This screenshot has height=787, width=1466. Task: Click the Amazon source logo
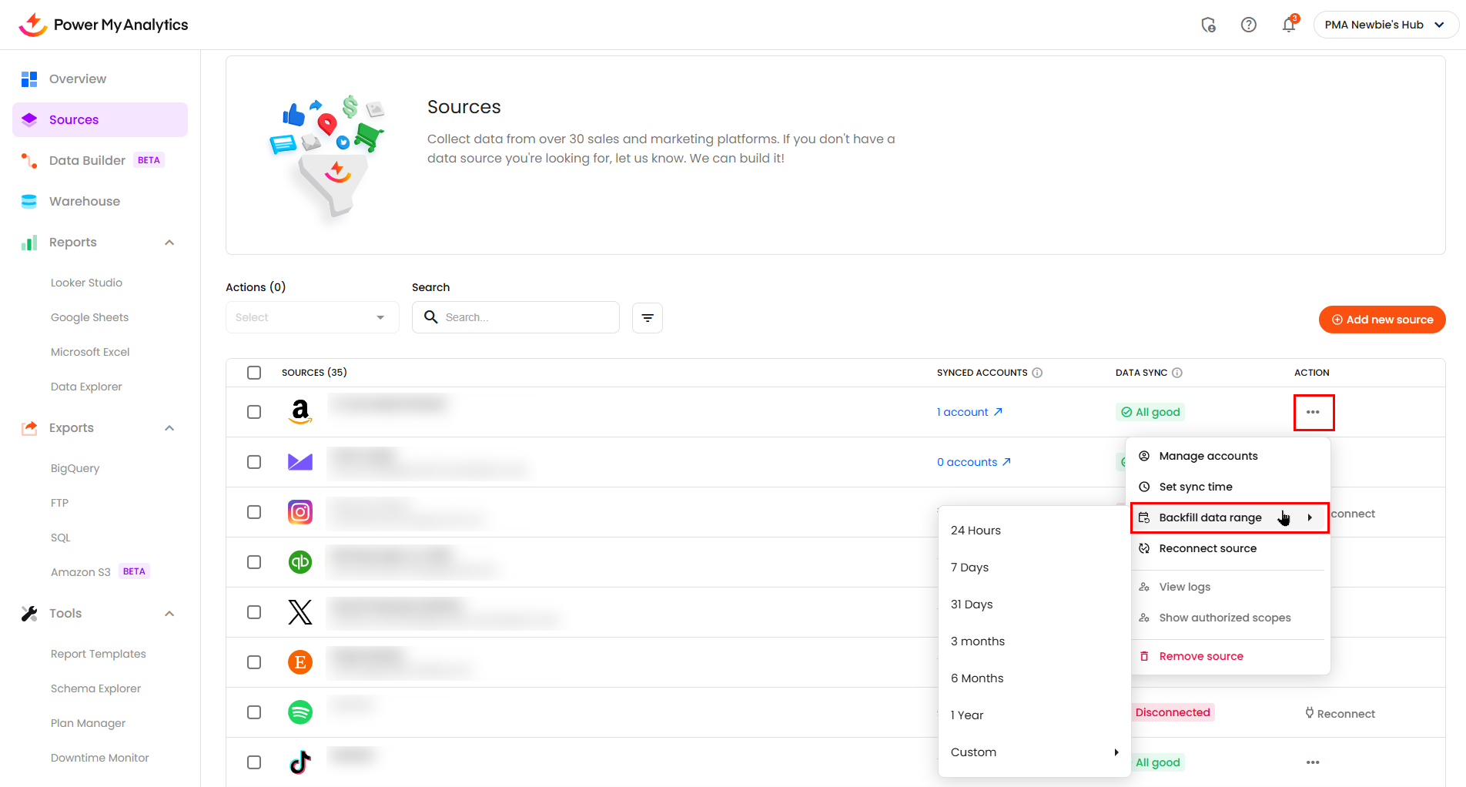(300, 412)
